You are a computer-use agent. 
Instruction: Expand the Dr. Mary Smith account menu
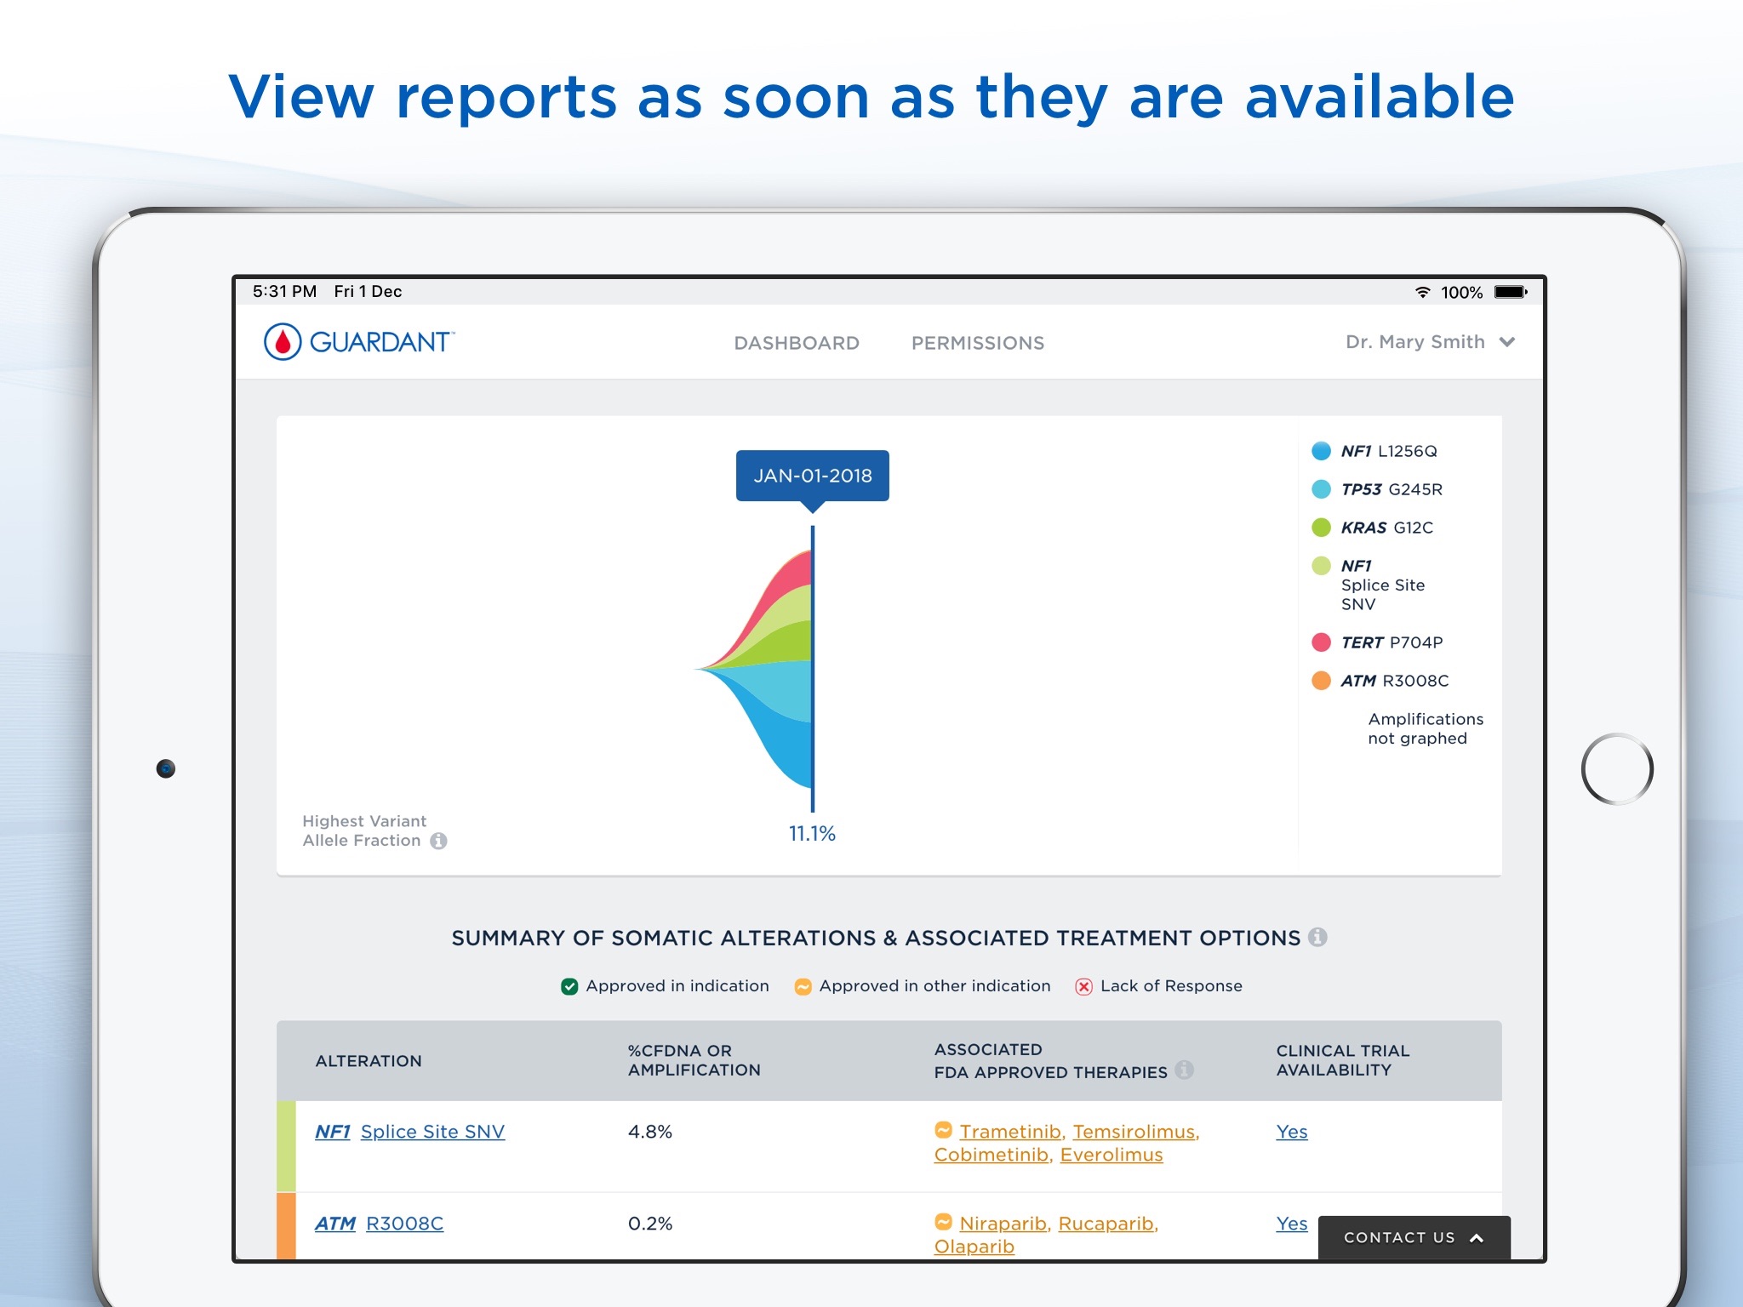coord(1430,342)
